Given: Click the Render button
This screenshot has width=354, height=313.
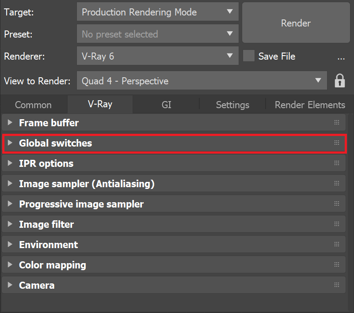Looking at the screenshot, I should 296,23.
